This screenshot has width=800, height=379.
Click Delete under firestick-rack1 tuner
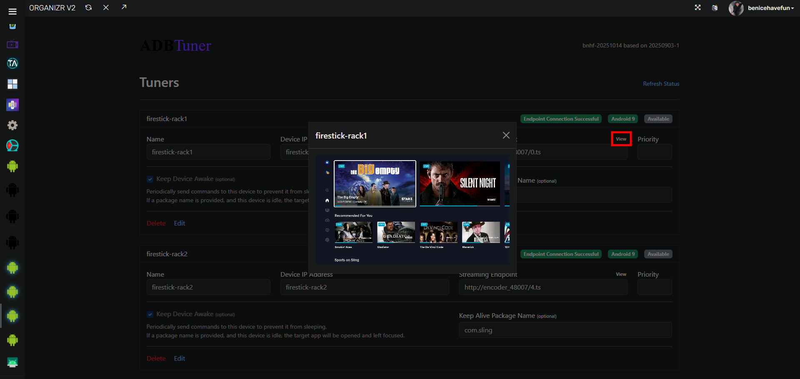tap(156, 223)
